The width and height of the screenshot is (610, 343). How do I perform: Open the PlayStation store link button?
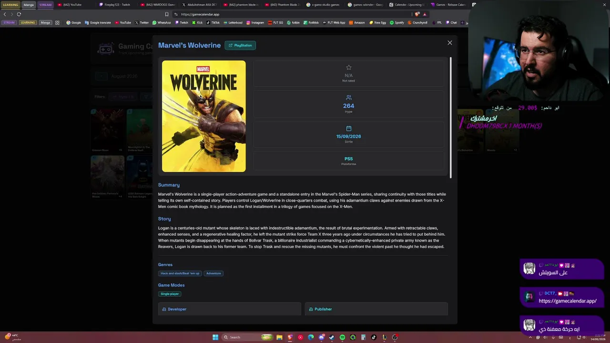pos(240,45)
